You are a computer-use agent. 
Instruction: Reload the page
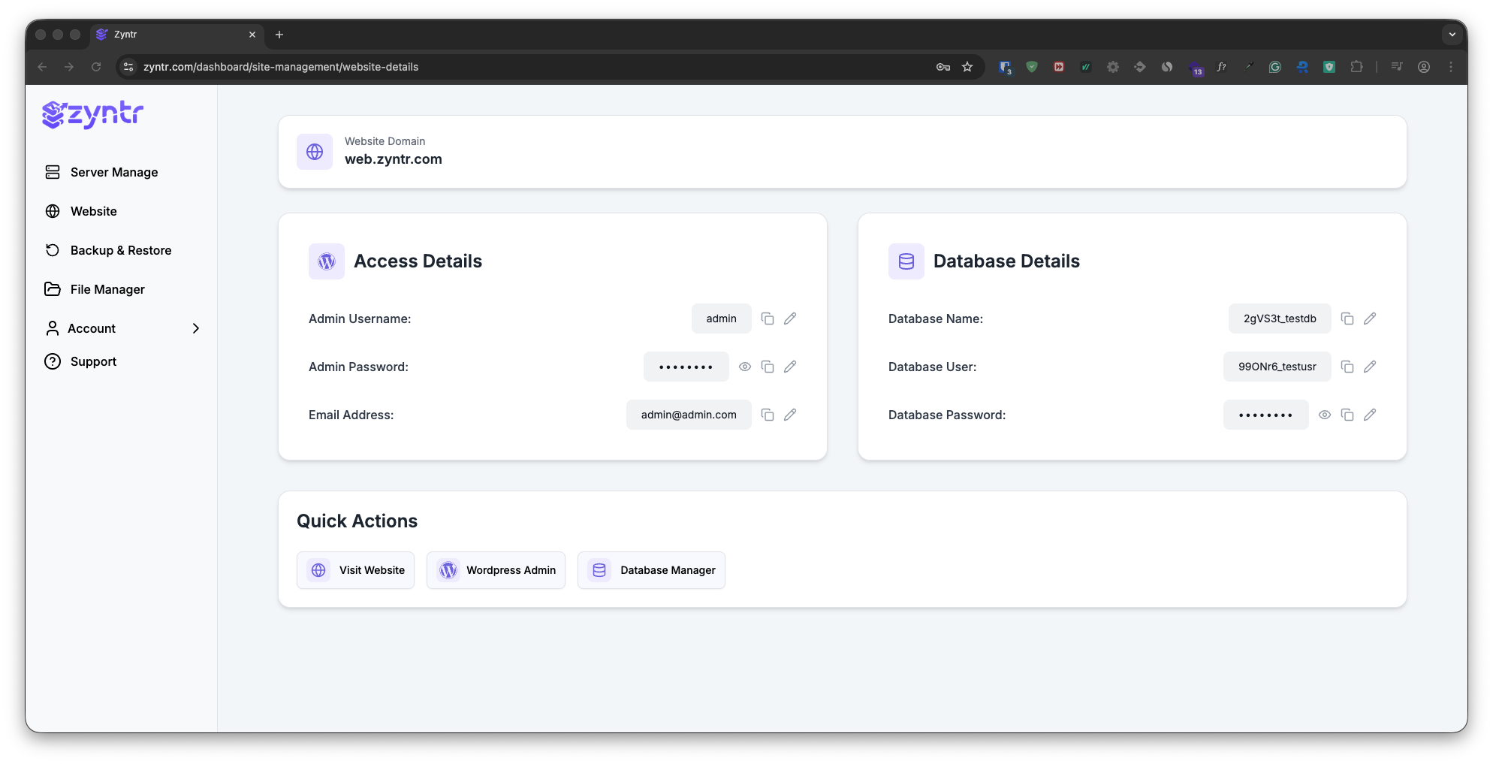[x=96, y=67]
